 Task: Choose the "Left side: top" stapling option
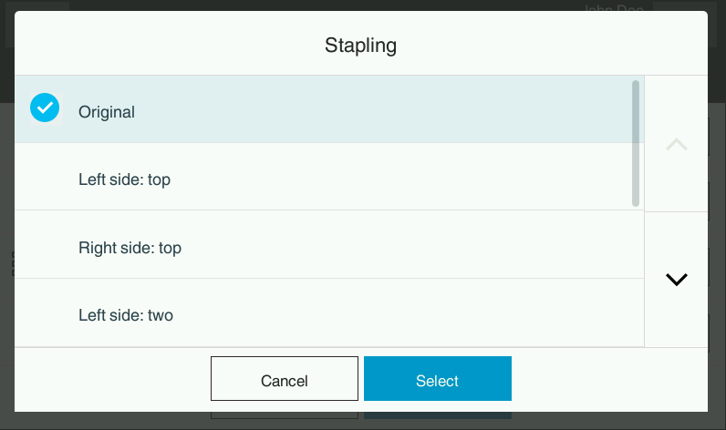click(x=124, y=179)
